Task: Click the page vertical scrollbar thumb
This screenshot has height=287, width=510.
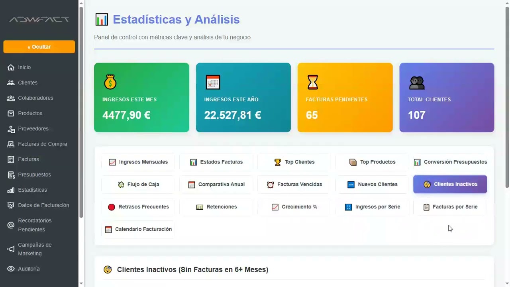Action: (x=507, y=98)
